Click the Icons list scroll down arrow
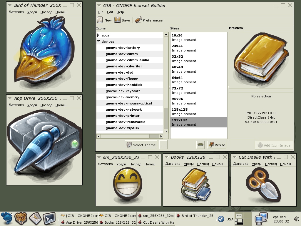Screen dimensions: 301x226 point(166,131)
